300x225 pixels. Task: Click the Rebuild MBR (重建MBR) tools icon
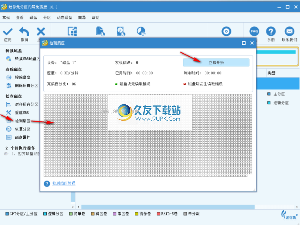coord(9,113)
